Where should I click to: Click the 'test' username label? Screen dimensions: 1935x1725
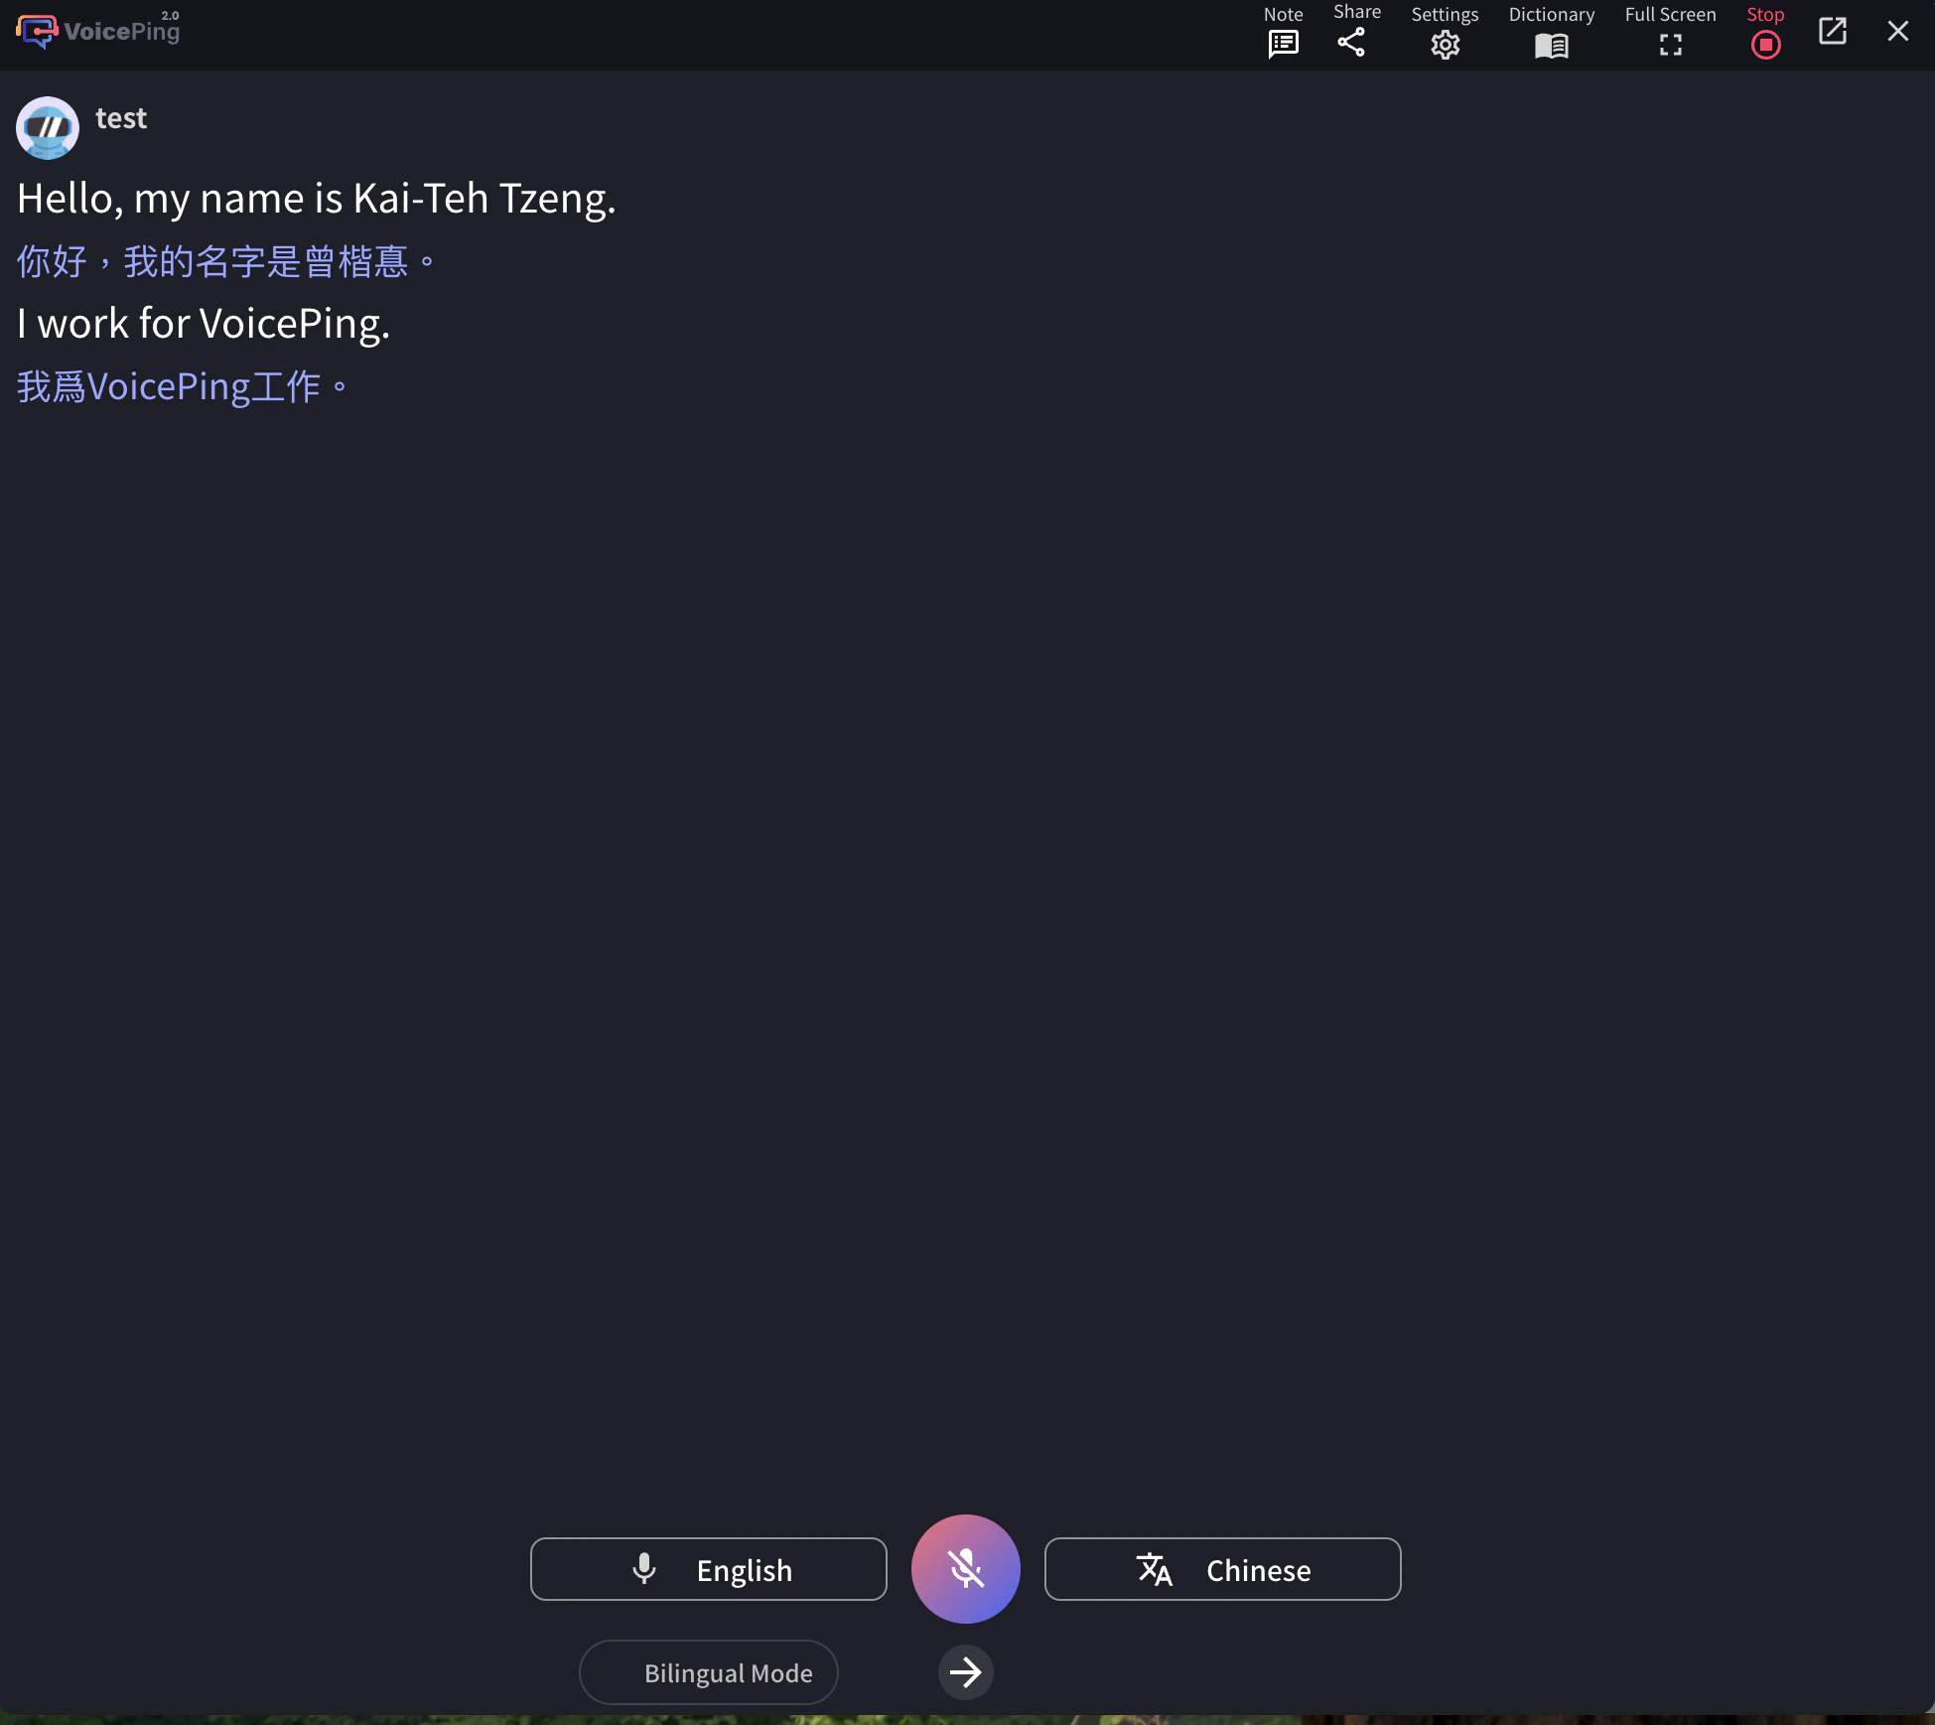(121, 118)
